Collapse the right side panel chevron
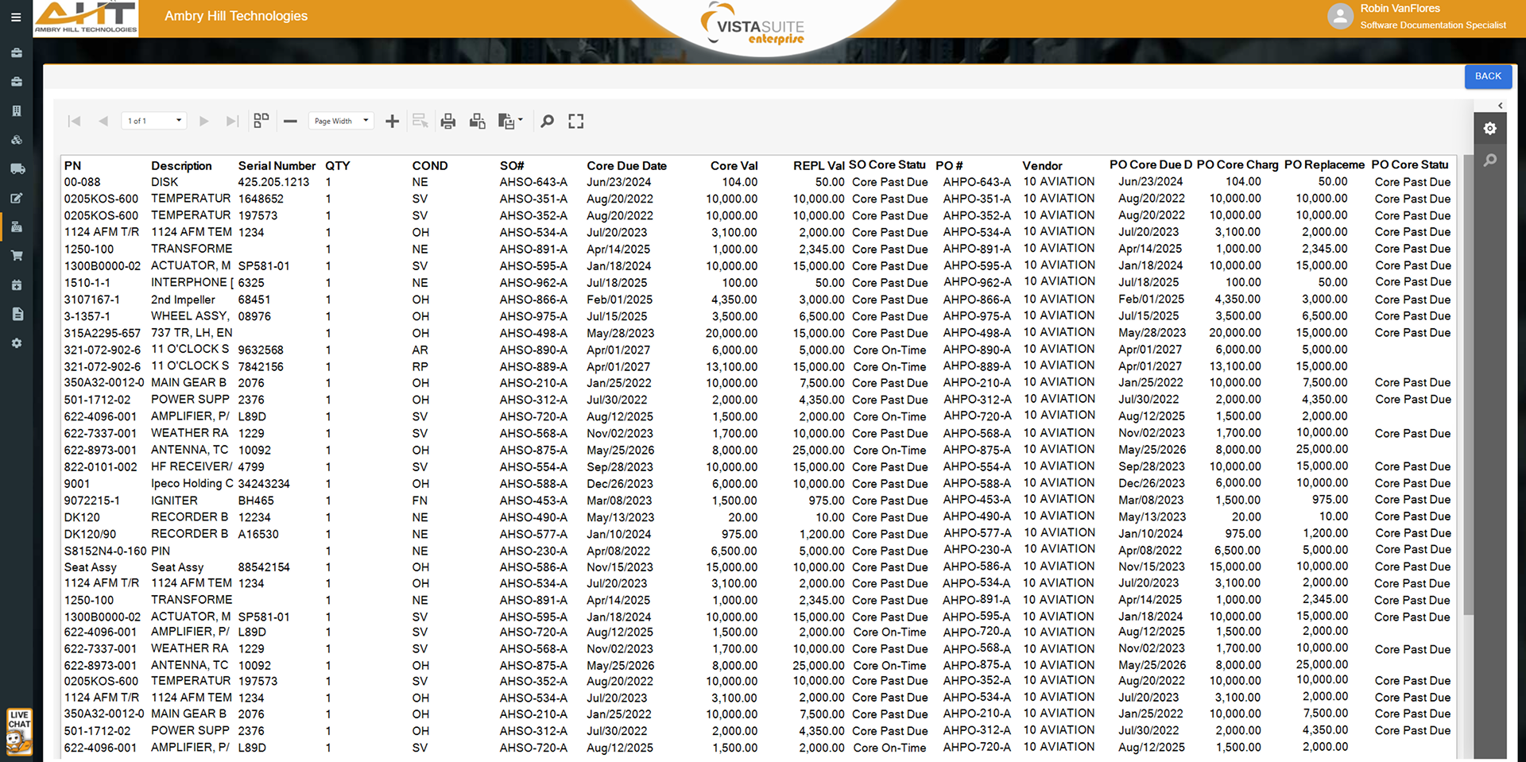The image size is (1526, 762). [1500, 106]
